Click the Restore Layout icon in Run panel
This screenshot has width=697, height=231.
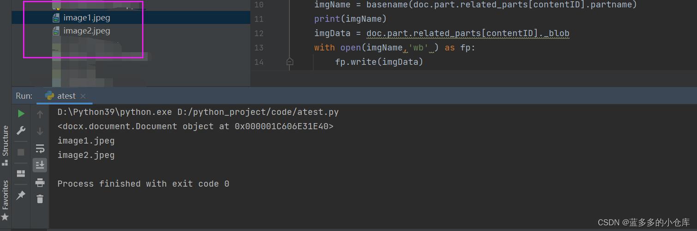(x=21, y=174)
